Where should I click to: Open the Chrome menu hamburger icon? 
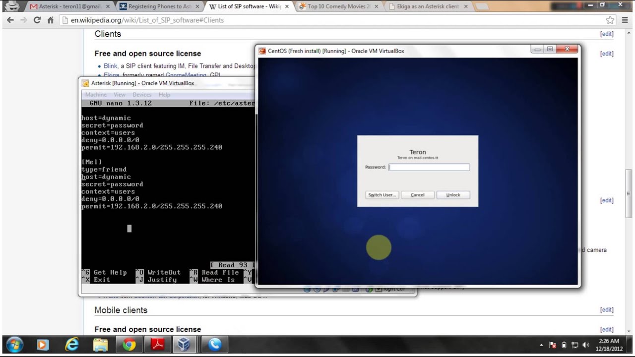click(x=625, y=20)
